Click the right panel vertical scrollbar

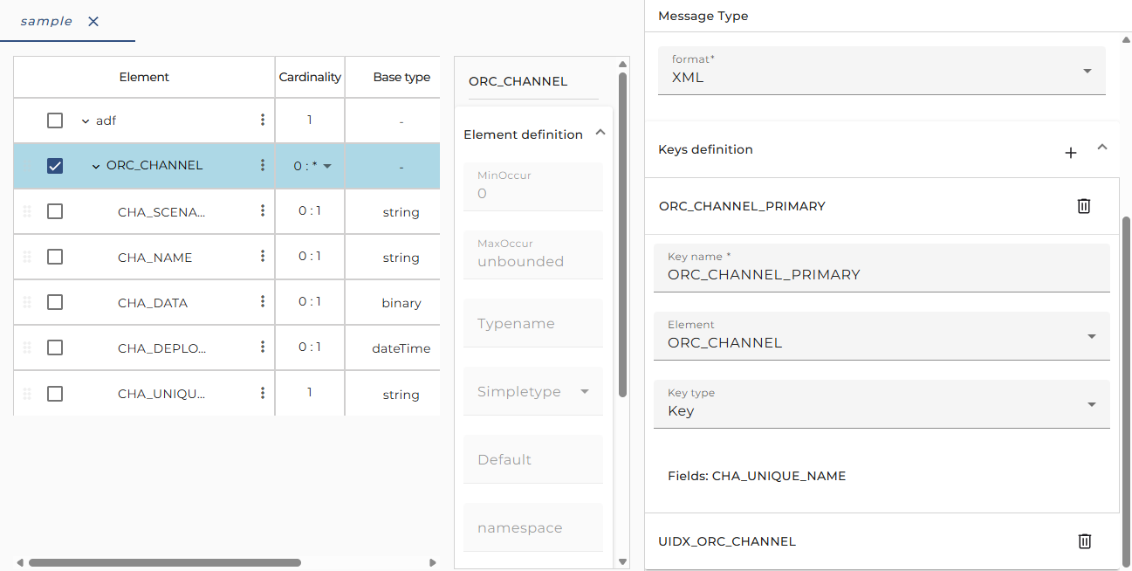pyautogui.click(x=1127, y=391)
